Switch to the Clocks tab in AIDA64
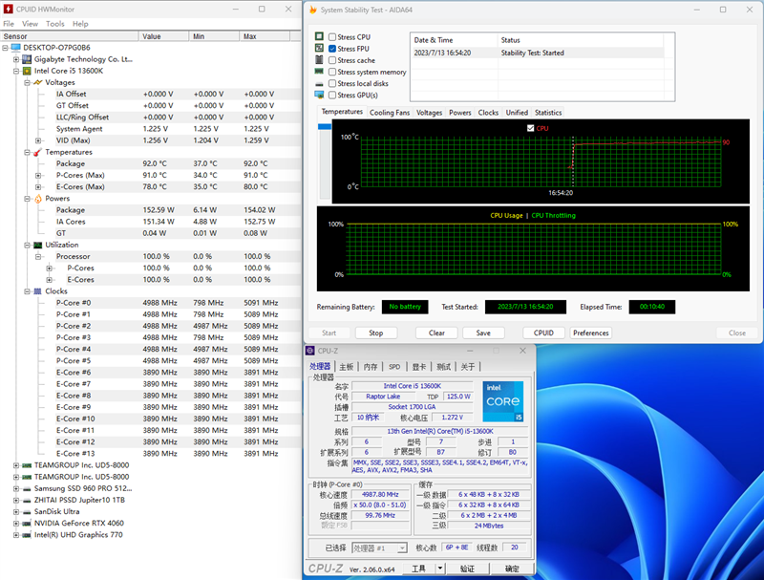 point(488,113)
